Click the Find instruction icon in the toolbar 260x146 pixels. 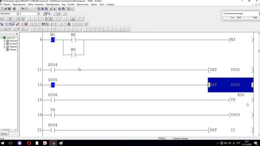pos(43,9)
